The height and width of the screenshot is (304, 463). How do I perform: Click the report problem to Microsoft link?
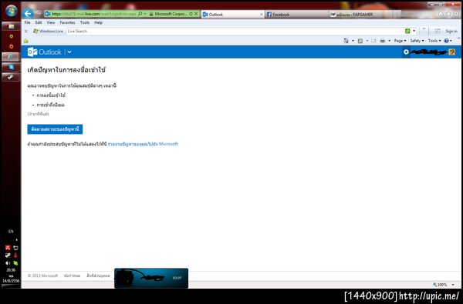pyautogui.click(x=143, y=144)
